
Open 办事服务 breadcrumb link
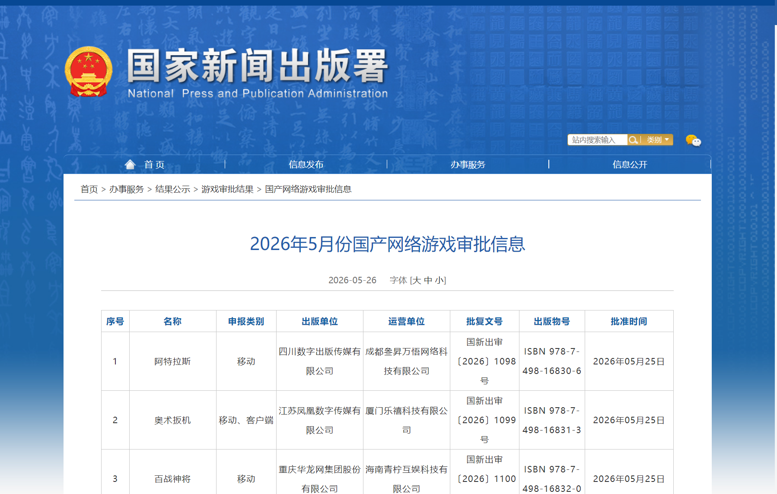pos(127,189)
